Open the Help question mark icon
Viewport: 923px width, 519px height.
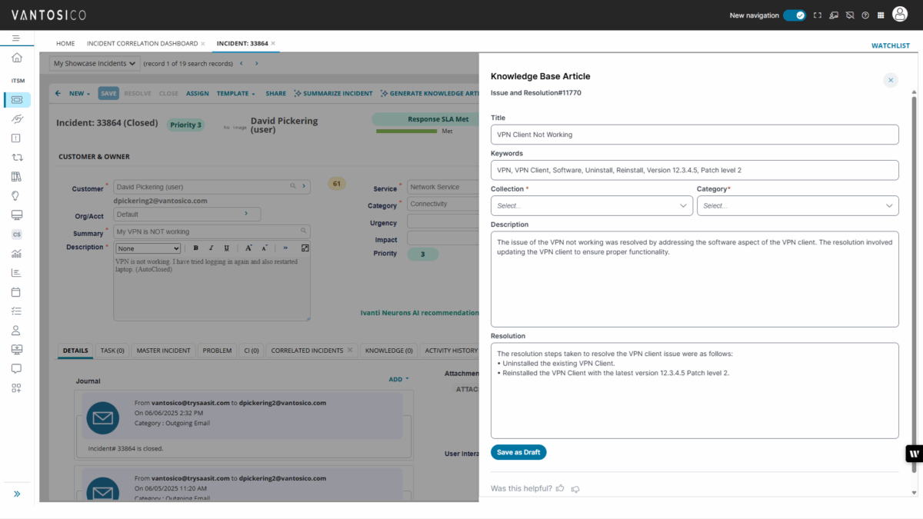point(865,15)
